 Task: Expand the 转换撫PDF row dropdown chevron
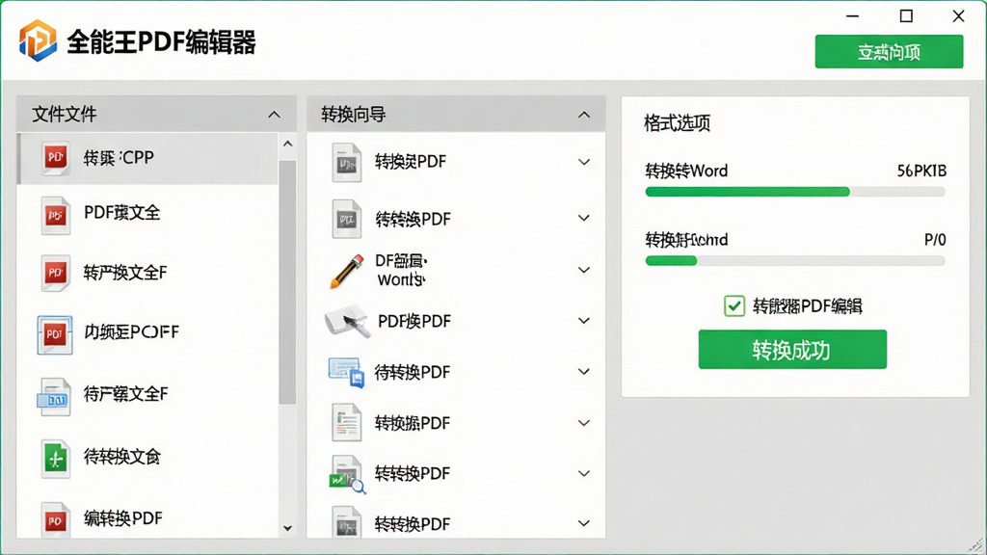pos(584,423)
